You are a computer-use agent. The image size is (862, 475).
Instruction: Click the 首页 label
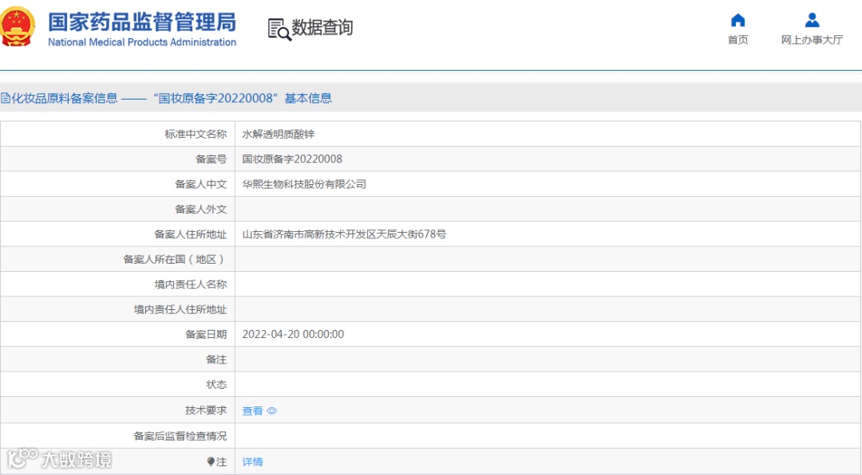click(737, 40)
